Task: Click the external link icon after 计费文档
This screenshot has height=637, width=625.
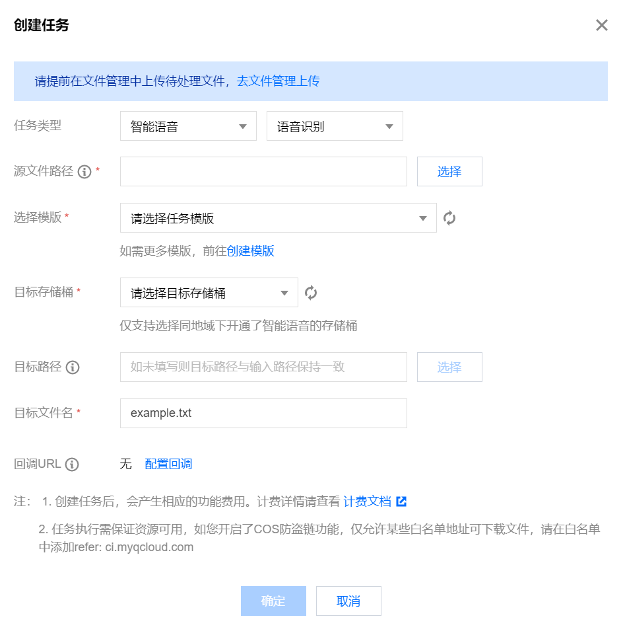Action: (401, 502)
